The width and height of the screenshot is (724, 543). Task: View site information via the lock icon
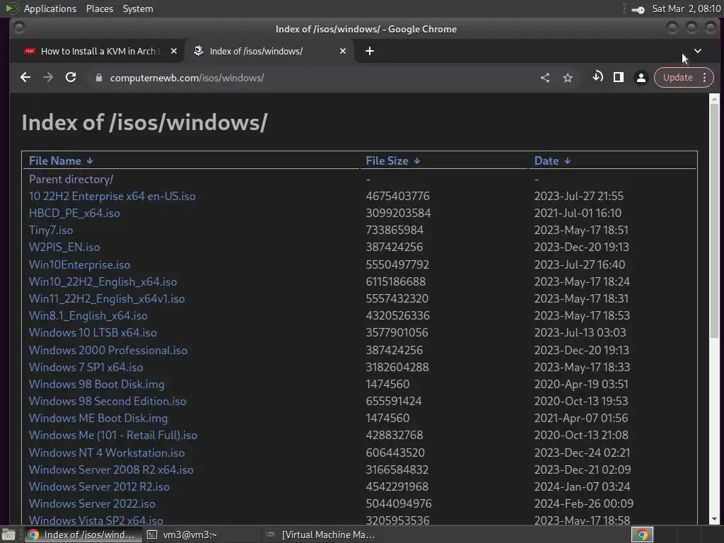(98, 78)
